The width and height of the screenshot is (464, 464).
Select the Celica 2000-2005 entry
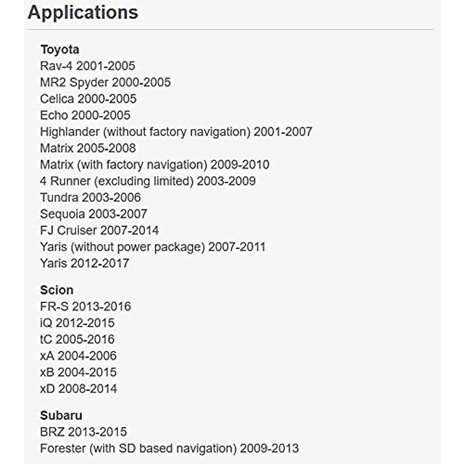point(88,99)
